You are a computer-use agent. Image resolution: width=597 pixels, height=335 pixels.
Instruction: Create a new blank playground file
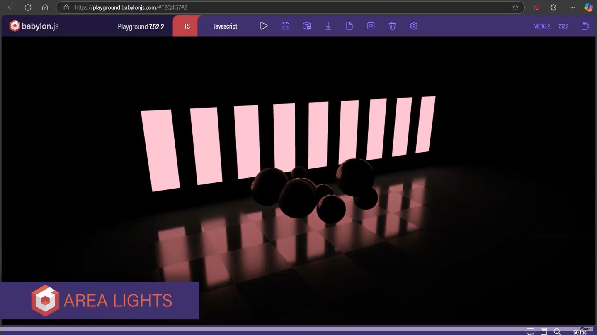349,26
